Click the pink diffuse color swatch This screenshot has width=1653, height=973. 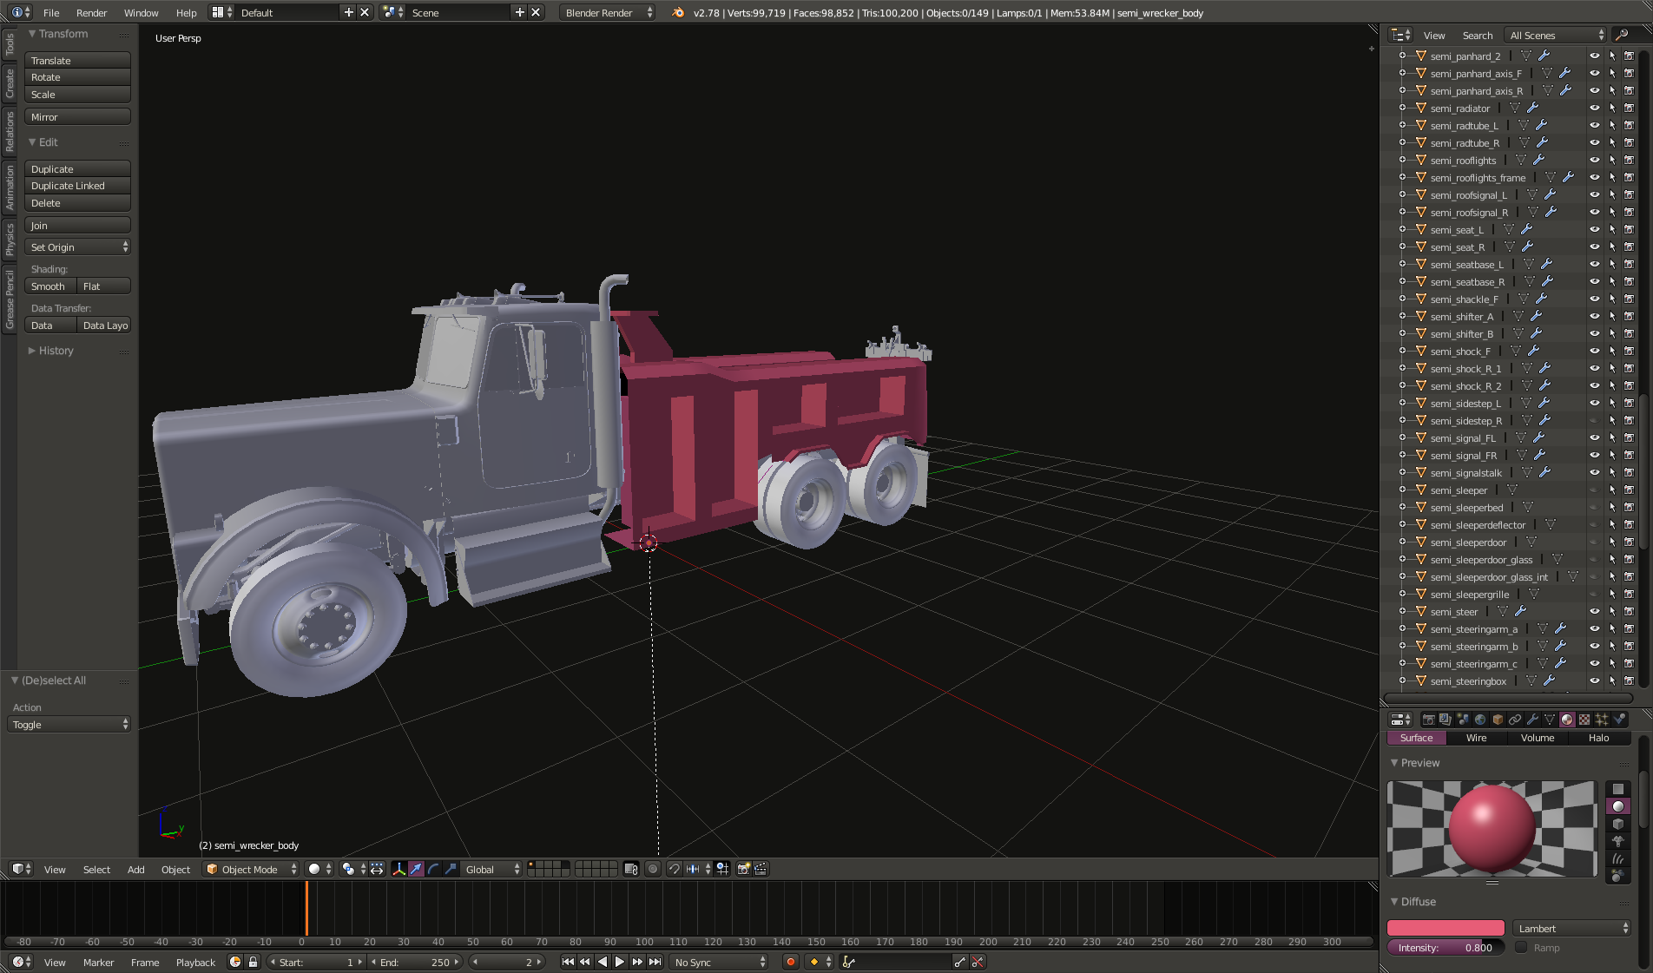[1446, 929]
